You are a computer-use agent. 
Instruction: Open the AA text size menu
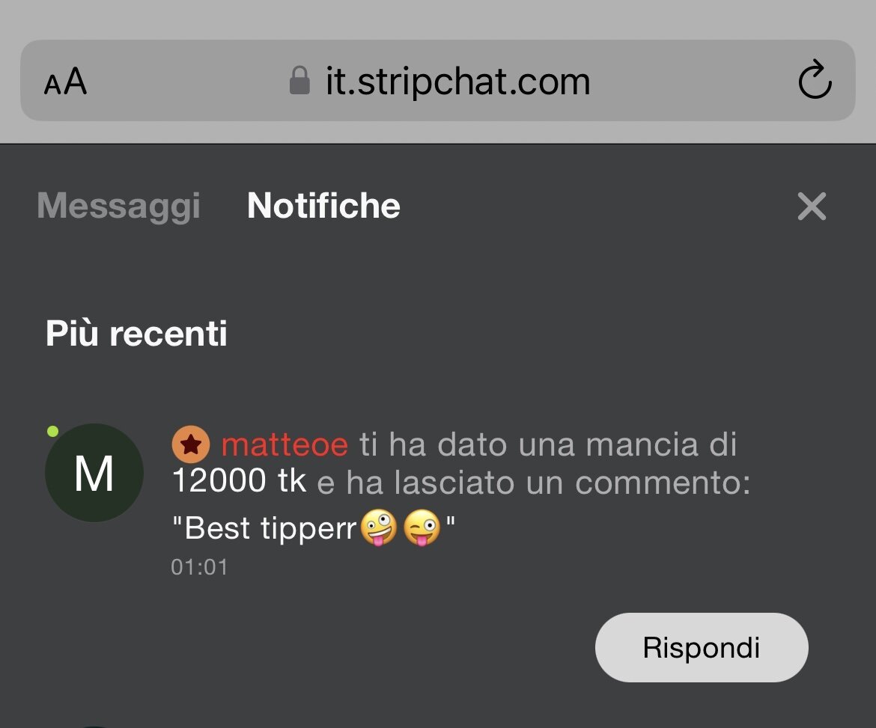coord(65,82)
